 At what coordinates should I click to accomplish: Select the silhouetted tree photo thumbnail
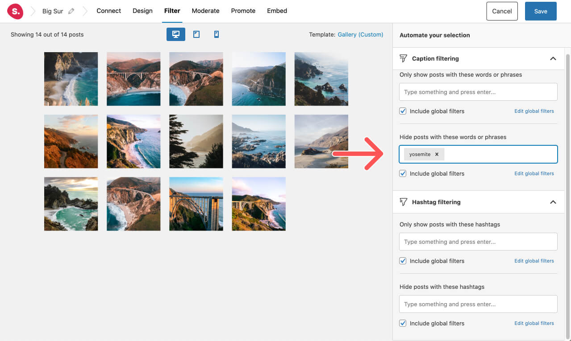click(196, 141)
